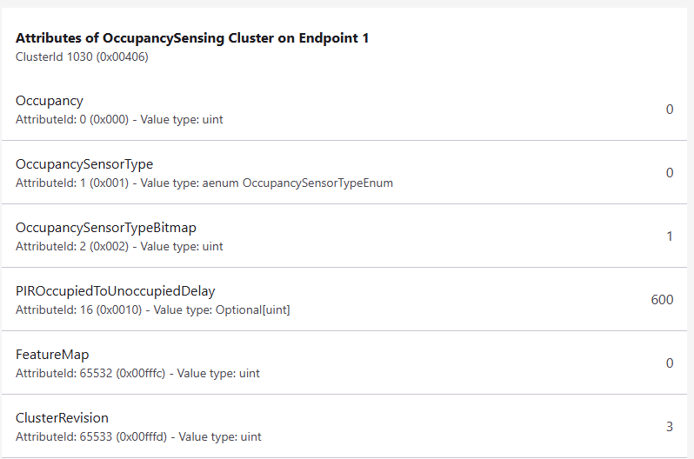Screen dimensions: 694x459
Task: Click the AttributeId 65532 (0x00fffc) description
Action: pos(137,373)
